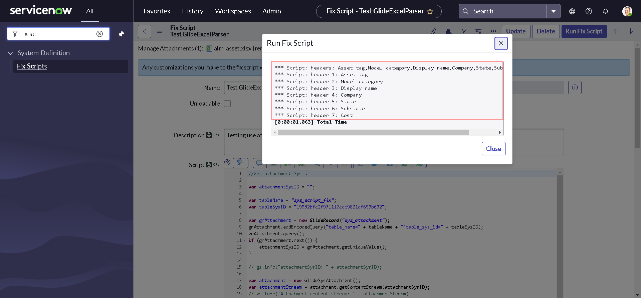The height and width of the screenshot is (298, 641).
Task: Pin the navigation panel
Action: (122, 34)
